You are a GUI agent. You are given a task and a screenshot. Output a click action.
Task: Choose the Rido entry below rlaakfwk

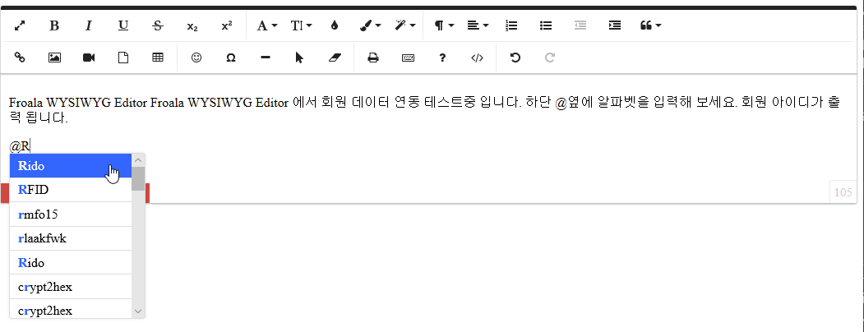pyautogui.click(x=71, y=263)
